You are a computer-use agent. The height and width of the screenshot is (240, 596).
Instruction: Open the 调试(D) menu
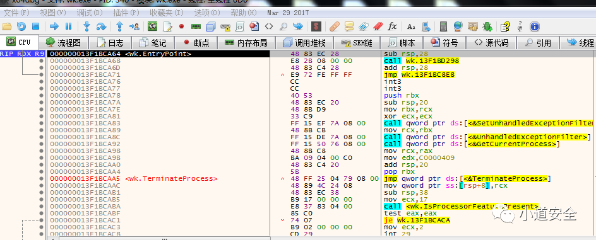[90, 13]
